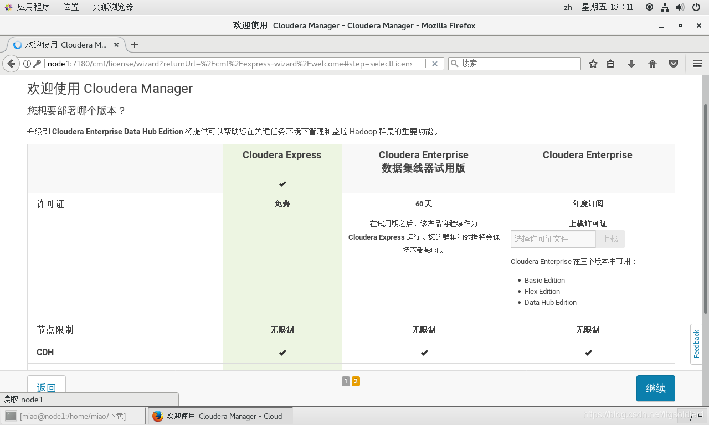Open the power menu icon in the top bar
The height and width of the screenshot is (425, 709).
[x=696, y=7]
